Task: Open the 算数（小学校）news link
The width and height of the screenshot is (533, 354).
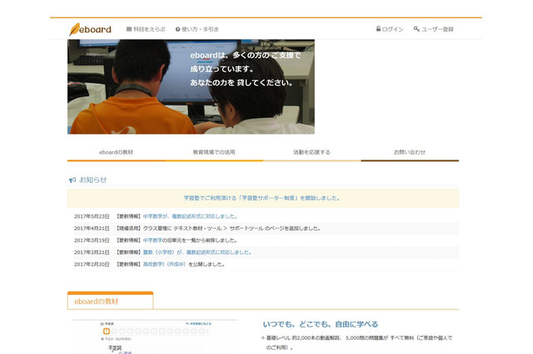Action: pos(197,253)
